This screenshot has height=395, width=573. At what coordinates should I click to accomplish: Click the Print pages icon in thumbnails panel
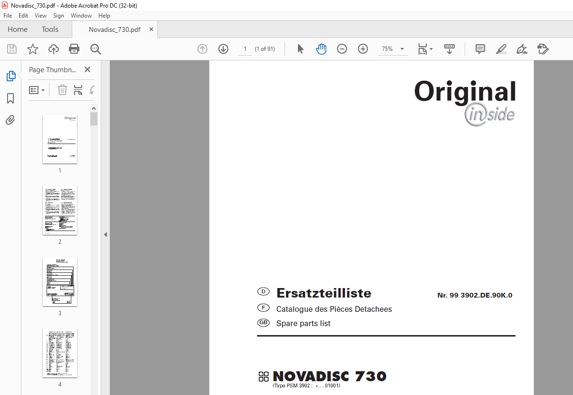pos(78,90)
